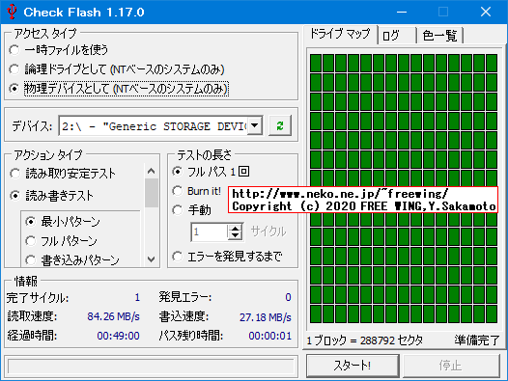
Task: Click the 発見エラー value 0
Action: pyautogui.click(x=288, y=297)
